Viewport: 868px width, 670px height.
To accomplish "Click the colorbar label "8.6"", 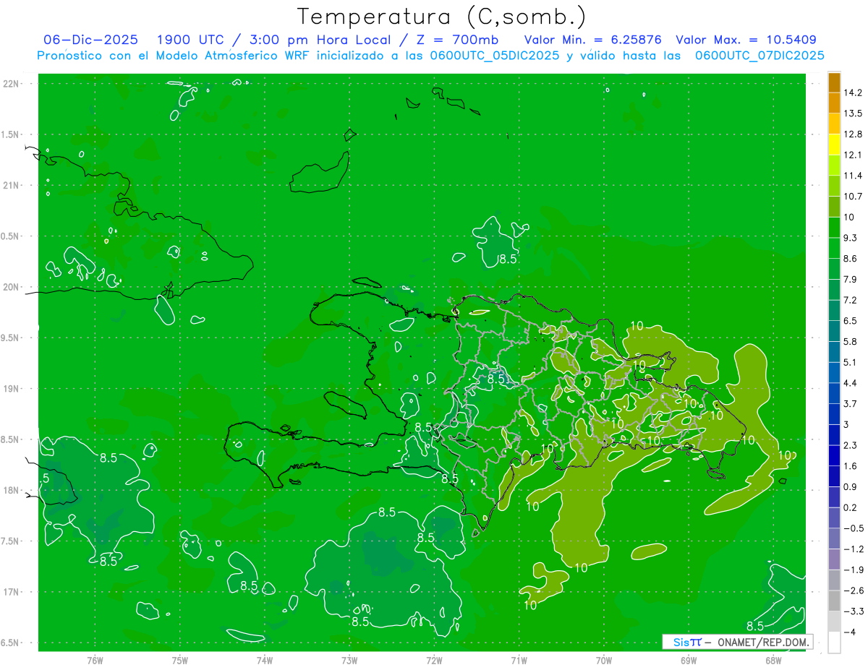I will point(850,259).
